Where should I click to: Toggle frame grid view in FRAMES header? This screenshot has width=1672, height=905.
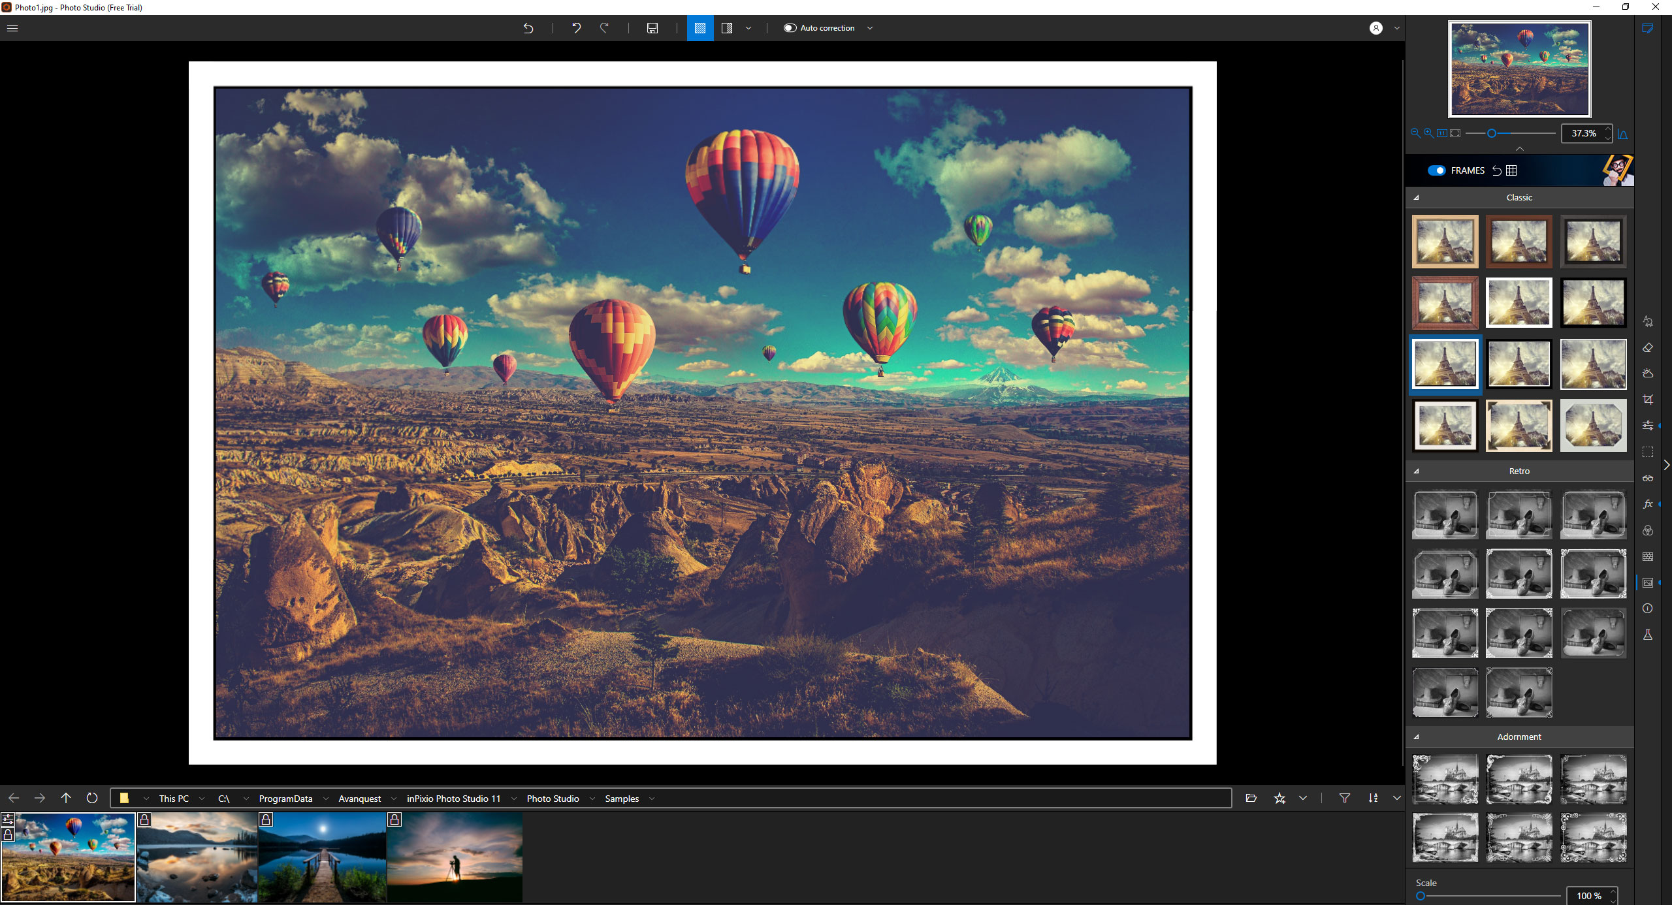pyautogui.click(x=1512, y=170)
